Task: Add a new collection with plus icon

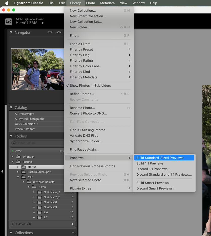Action: tap(73, 233)
